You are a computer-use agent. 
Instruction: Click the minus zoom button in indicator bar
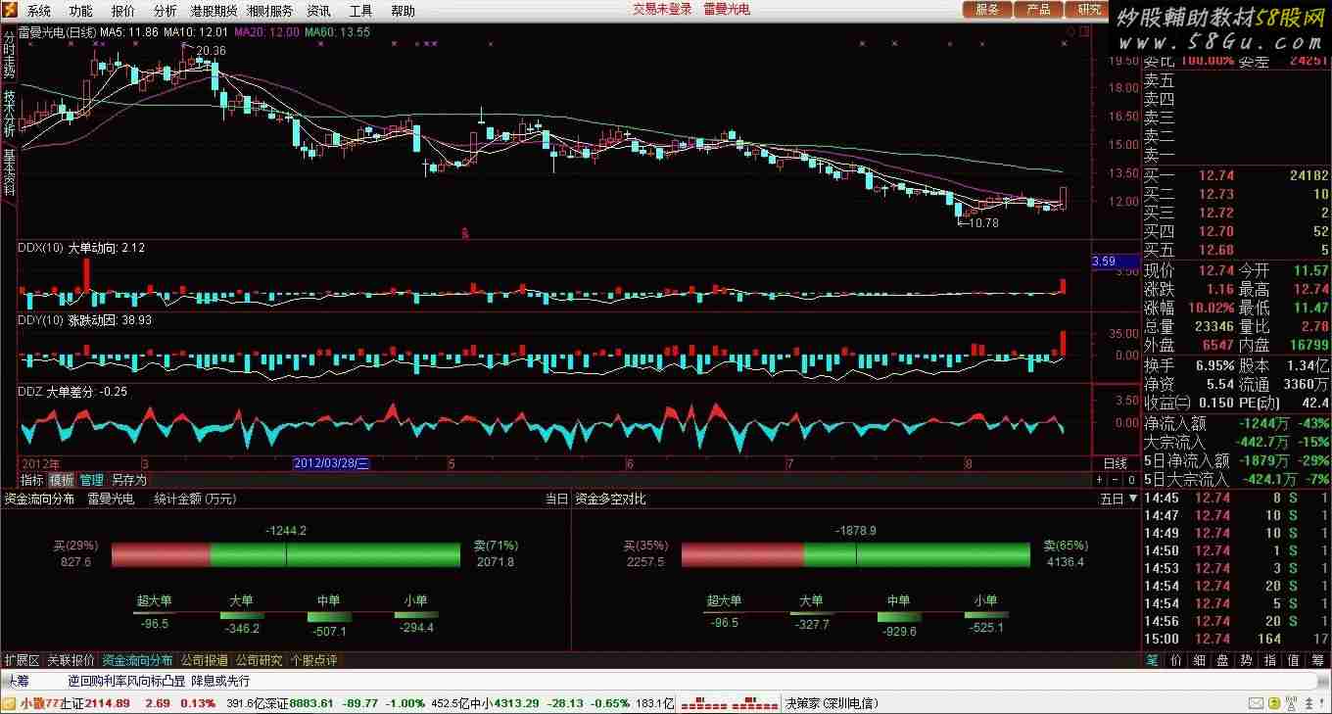[x=1116, y=481]
